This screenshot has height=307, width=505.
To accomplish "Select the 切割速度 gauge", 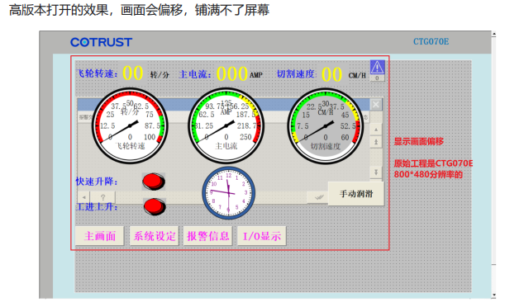I will (326, 126).
